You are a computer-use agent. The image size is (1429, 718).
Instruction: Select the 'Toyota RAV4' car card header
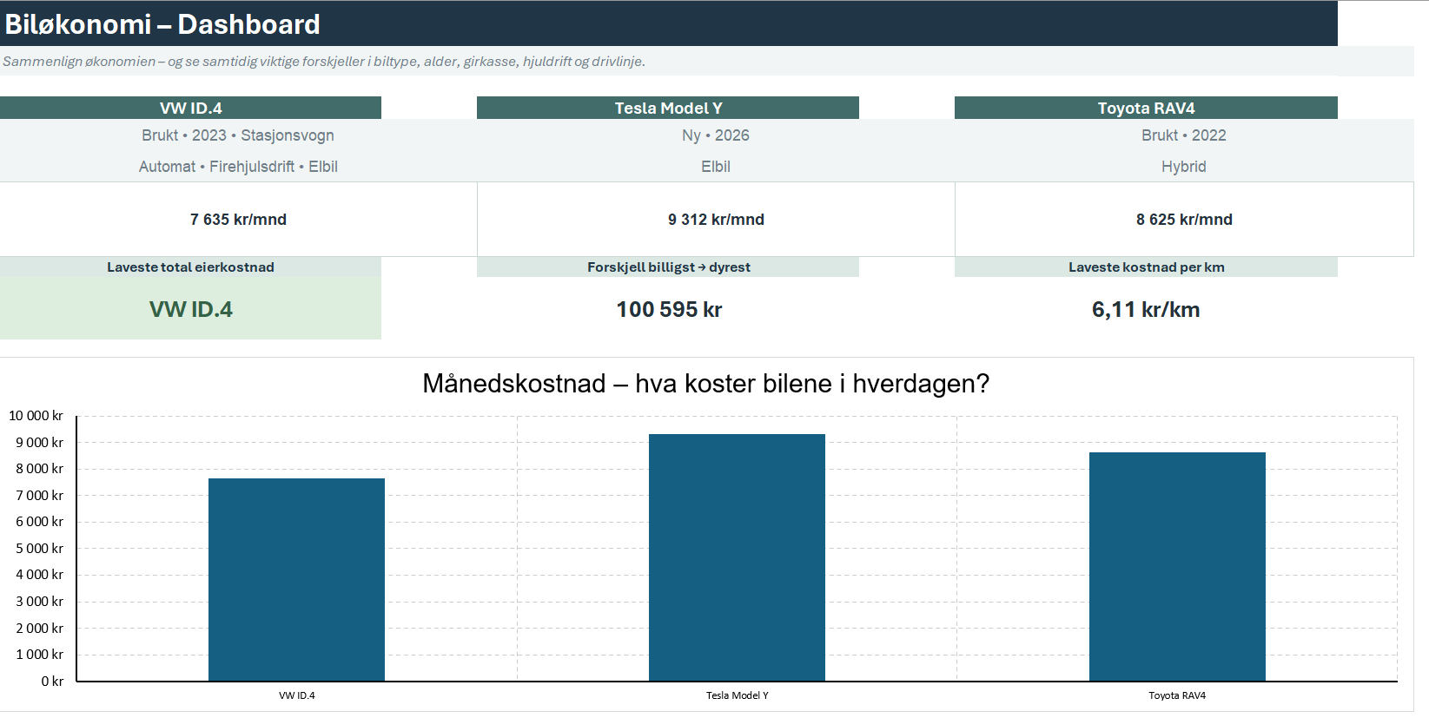click(x=1146, y=108)
